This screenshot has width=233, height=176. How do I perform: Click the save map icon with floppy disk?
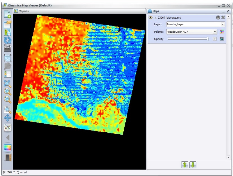point(7,32)
